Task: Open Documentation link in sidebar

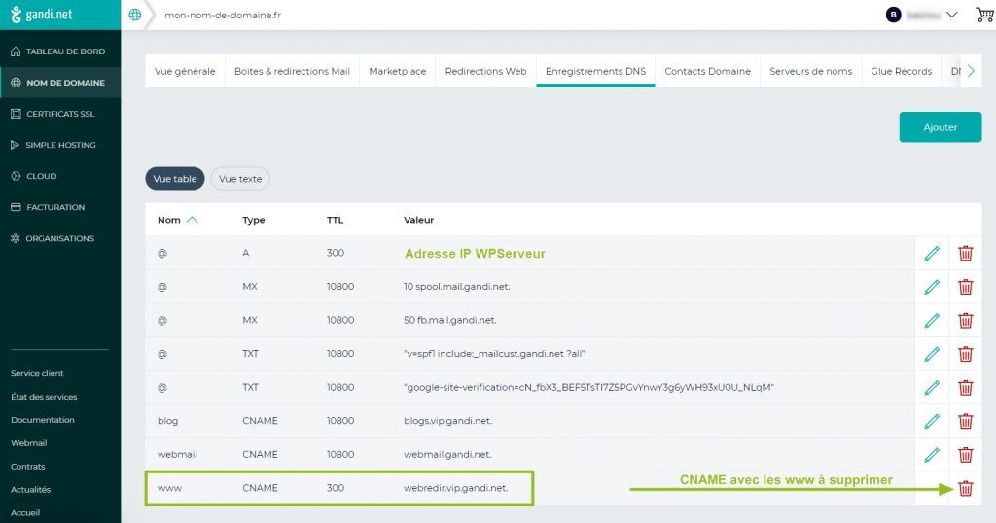Action: [43, 420]
